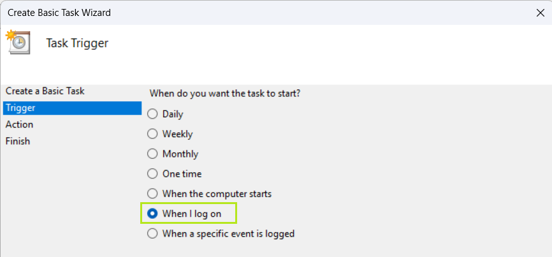Open the Action step in sidebar
The image size is (552, 257).
coord(20,124)
